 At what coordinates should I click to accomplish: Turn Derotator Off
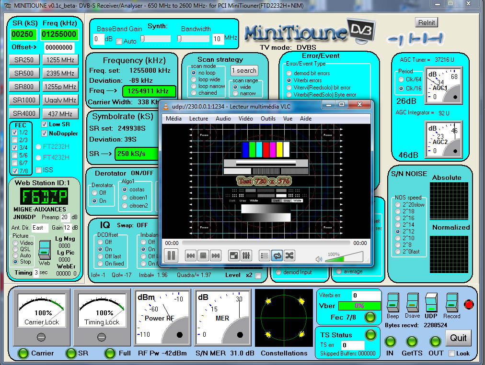(x=94, y=193)
